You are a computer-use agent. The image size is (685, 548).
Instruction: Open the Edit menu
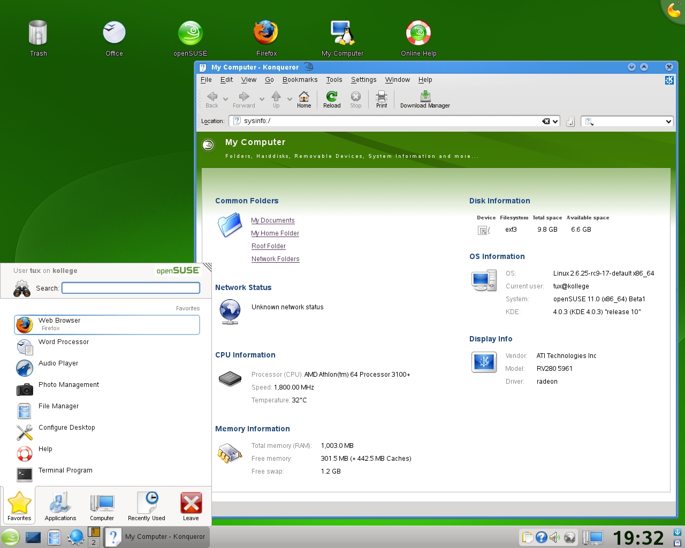(x=226, y=80)
